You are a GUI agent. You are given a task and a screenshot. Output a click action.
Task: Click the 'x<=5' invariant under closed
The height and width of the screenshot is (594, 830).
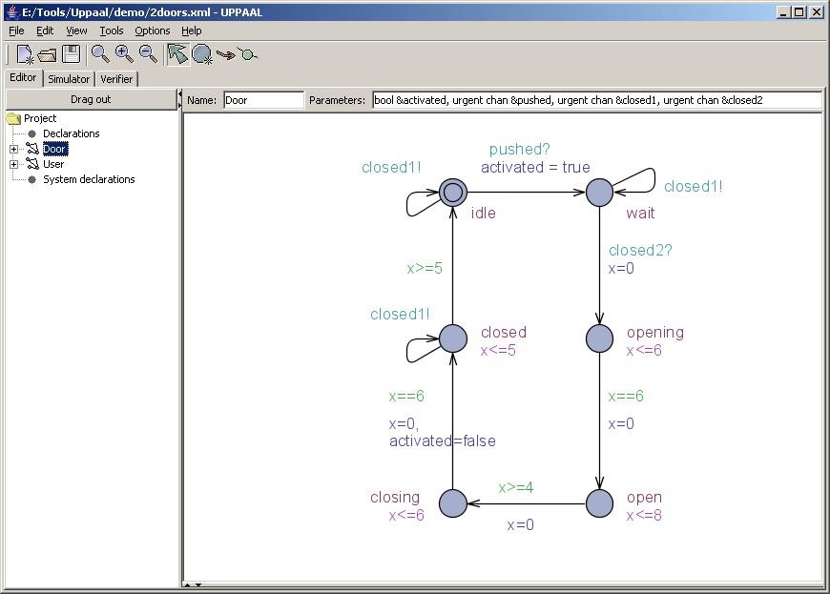click(x=498, y=350)
